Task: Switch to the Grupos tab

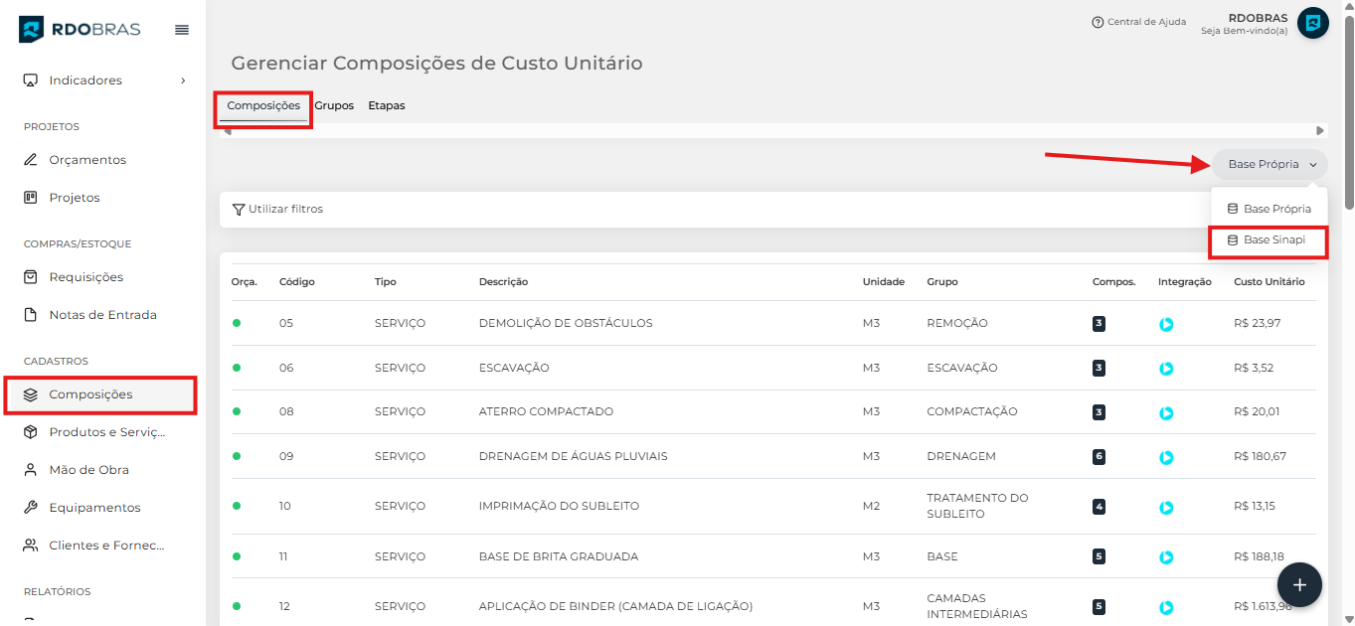Action: [334, 105]
